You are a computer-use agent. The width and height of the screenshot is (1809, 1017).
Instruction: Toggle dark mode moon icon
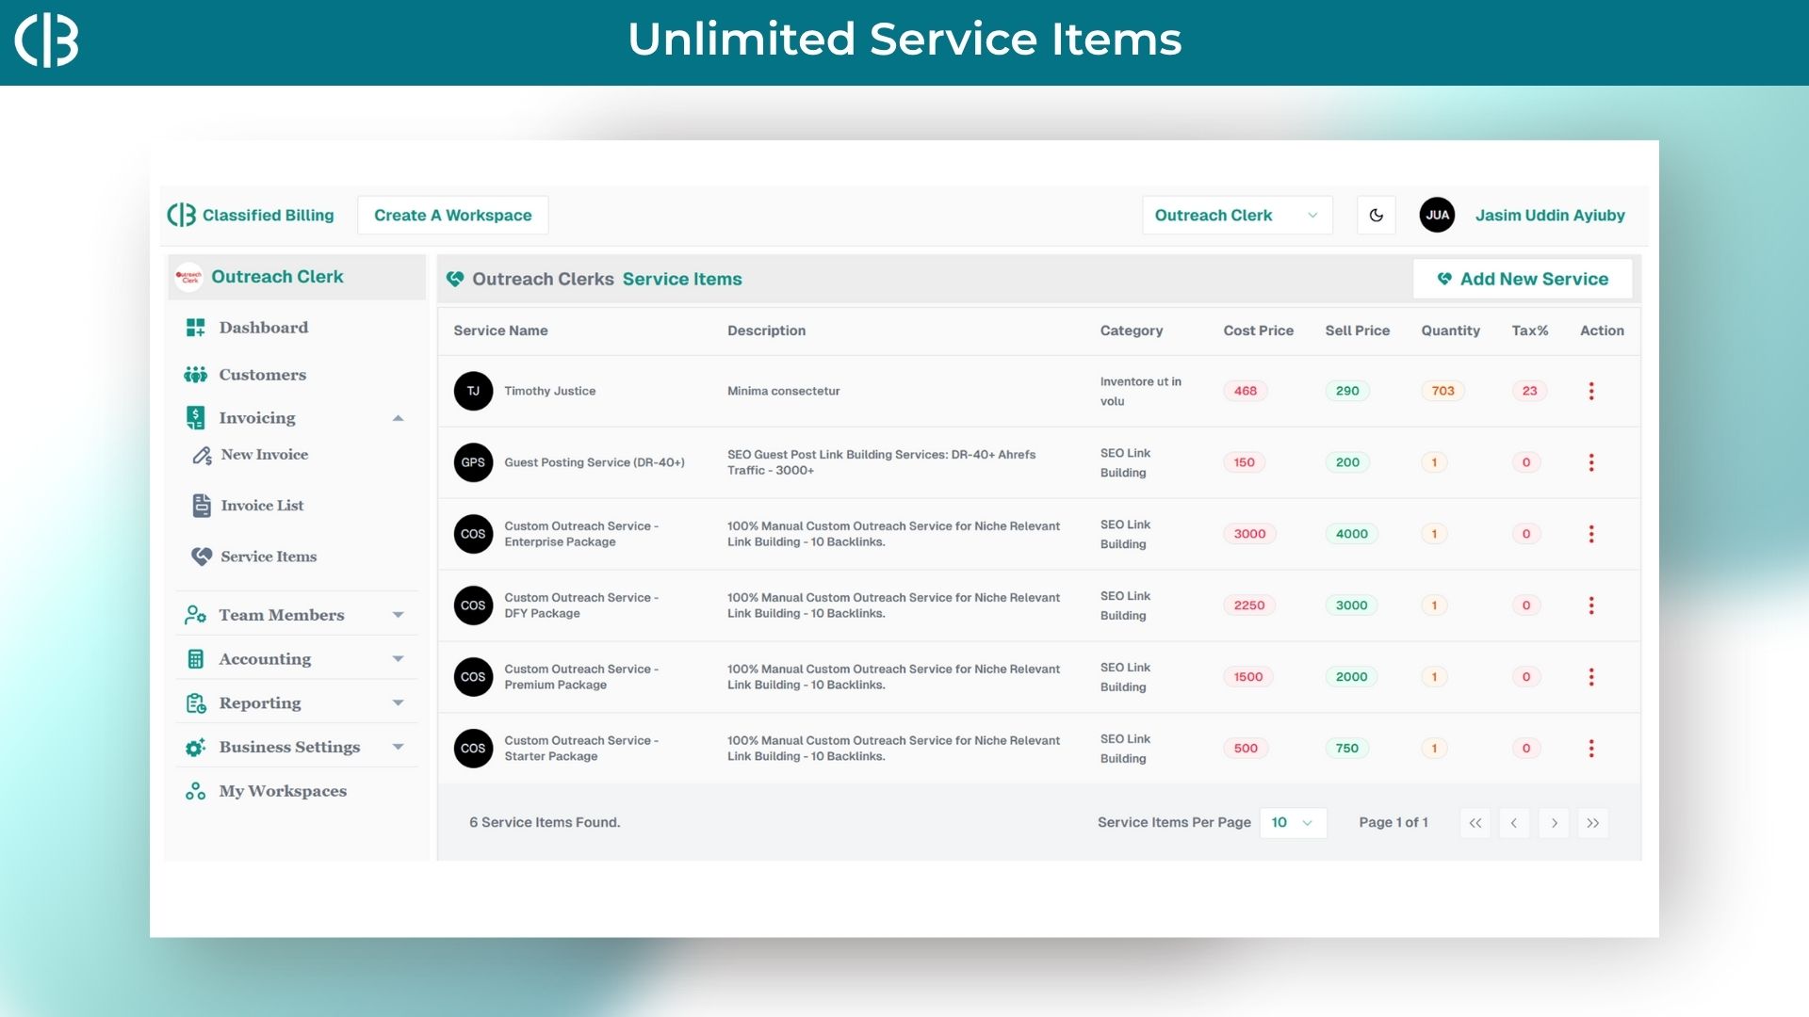click(x=1376, y=216)
